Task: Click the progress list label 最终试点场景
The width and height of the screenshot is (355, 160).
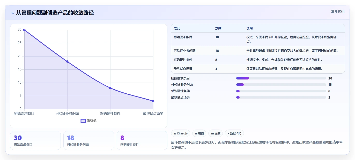Action: pyautogui.click(x=180, y=97)
